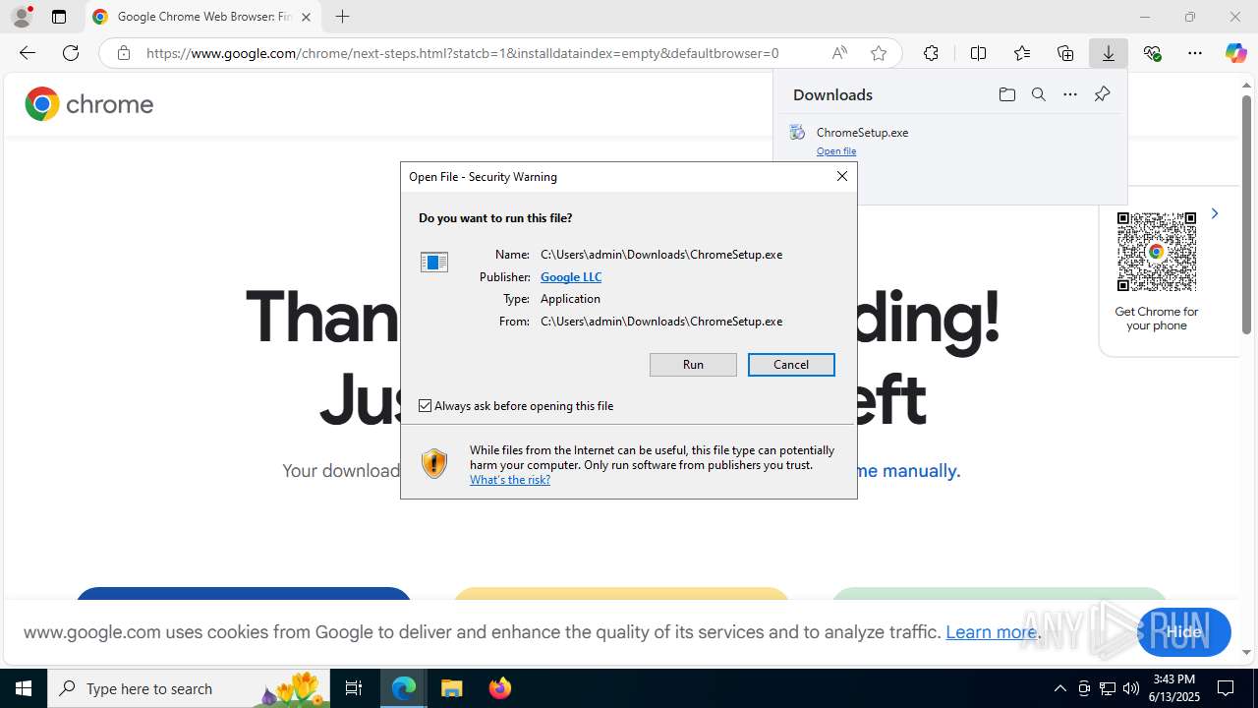Expand the phone card chevron arrow

click(1215, 213)
